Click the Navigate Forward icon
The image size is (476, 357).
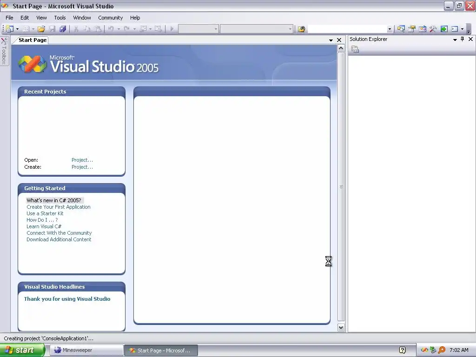158,29
